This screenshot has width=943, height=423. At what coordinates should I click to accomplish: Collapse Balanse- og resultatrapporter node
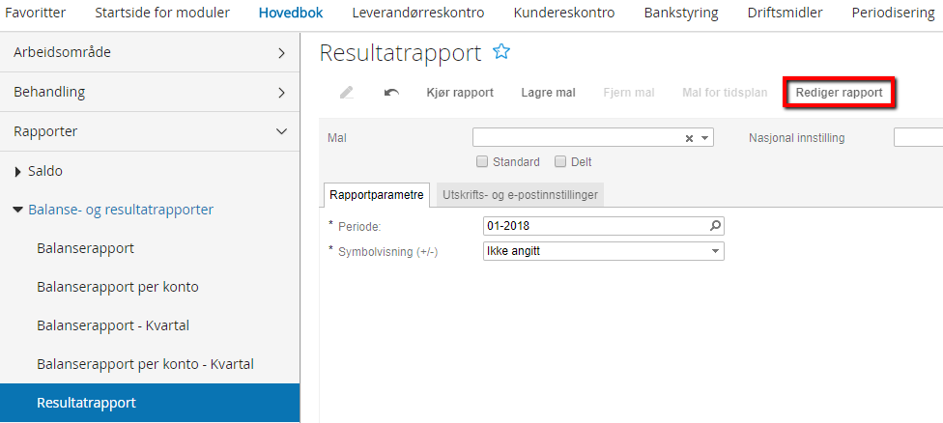[x=17, y=210]
